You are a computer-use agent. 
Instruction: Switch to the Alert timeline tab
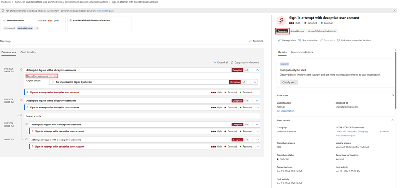(x=28, y=52)
